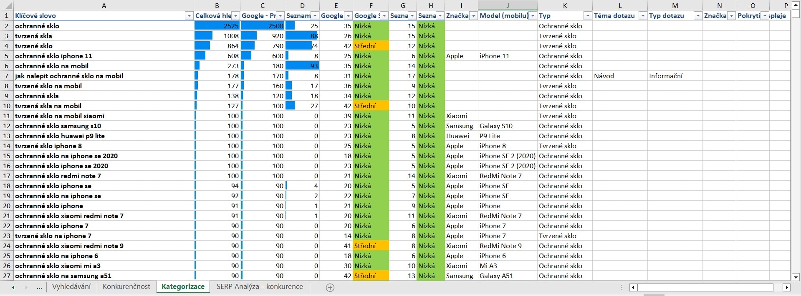
Task: Open the Klíčové slovo filter dropdown
Action: [189, 16]
